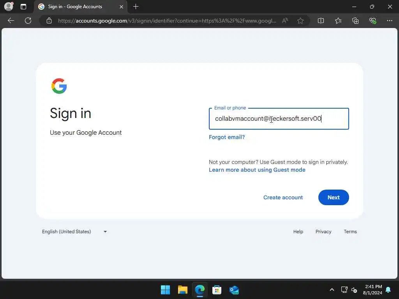The width and height of the screenshot is (399, 299).
Task: Click the Next button
Action: (334, 197)
